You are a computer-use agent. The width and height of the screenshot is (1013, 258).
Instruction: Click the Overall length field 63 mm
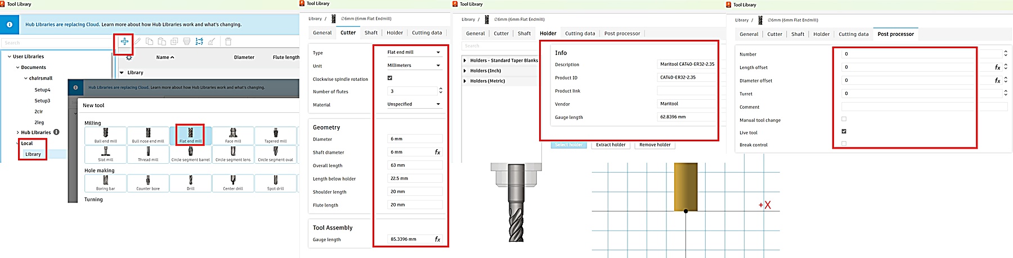tap(415, 165)
